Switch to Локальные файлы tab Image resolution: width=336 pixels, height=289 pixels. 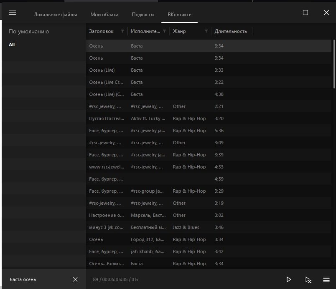55,15
